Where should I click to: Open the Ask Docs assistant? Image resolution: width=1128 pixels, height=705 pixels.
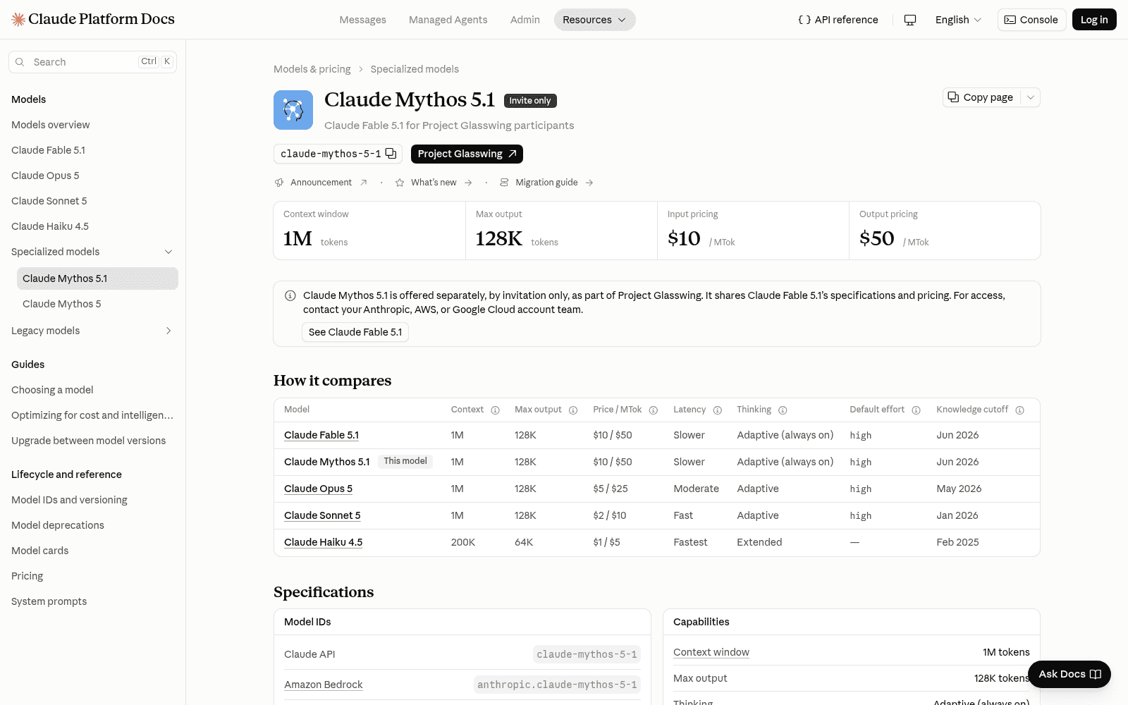point(1069,675)
